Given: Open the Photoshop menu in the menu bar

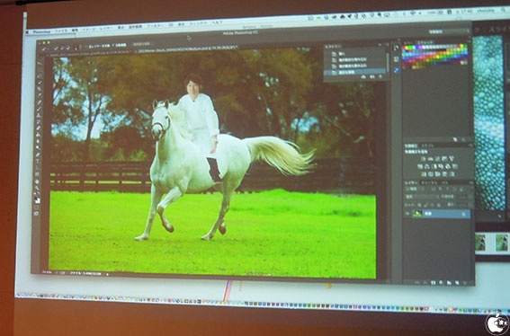Looking at the screenshot, I should pyautogui.click(x=41, y=31).
